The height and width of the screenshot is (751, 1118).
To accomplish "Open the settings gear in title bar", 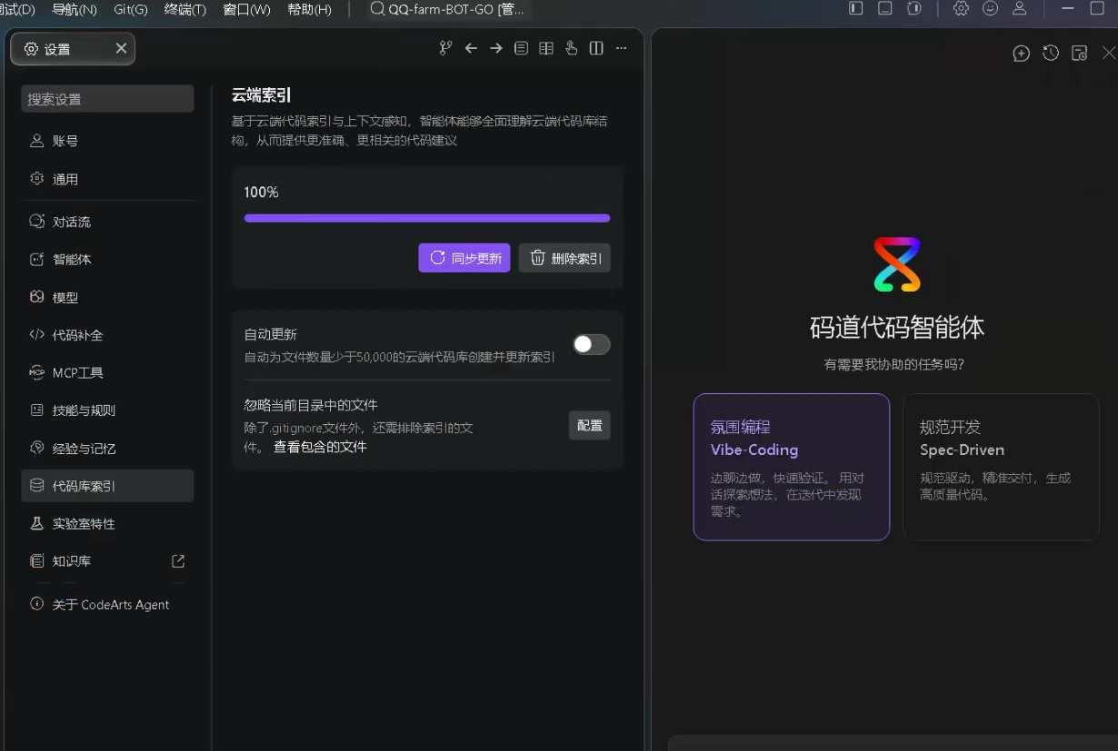I will (x=961, y=8).
